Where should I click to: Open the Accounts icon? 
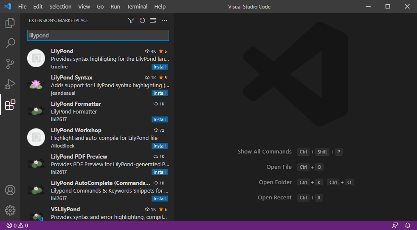click(10, 190)
